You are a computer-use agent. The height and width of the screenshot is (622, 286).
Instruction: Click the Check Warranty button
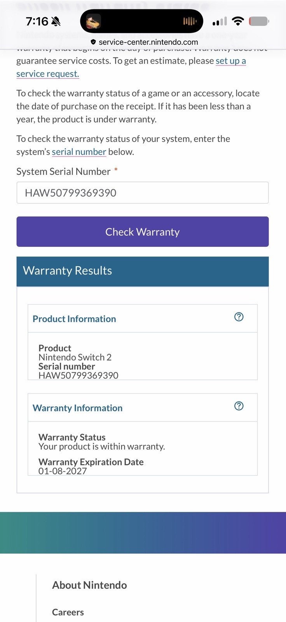143,232
